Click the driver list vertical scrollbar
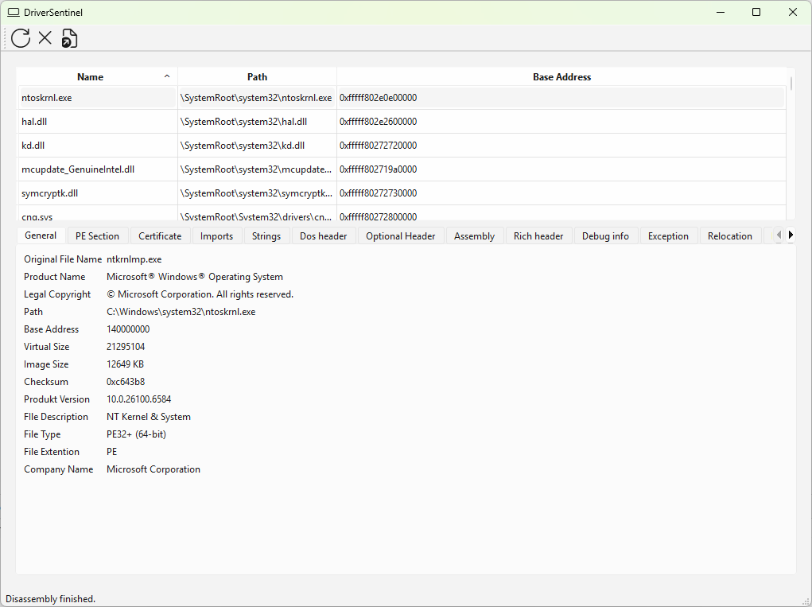Screen dimensions: 812x607 [x=791, y=143]
